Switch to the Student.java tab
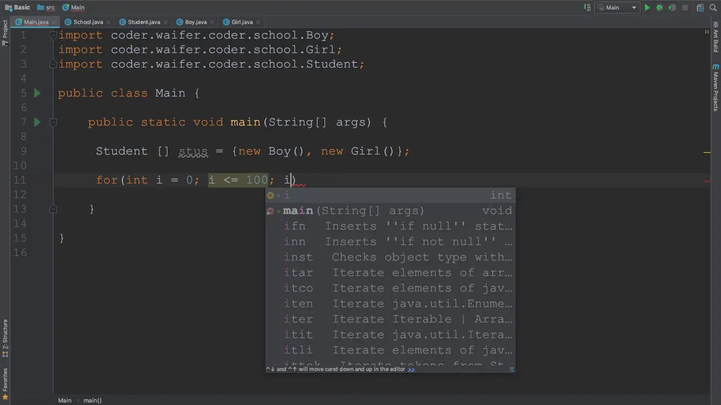 pyautogui.click(x=144, y=22)
